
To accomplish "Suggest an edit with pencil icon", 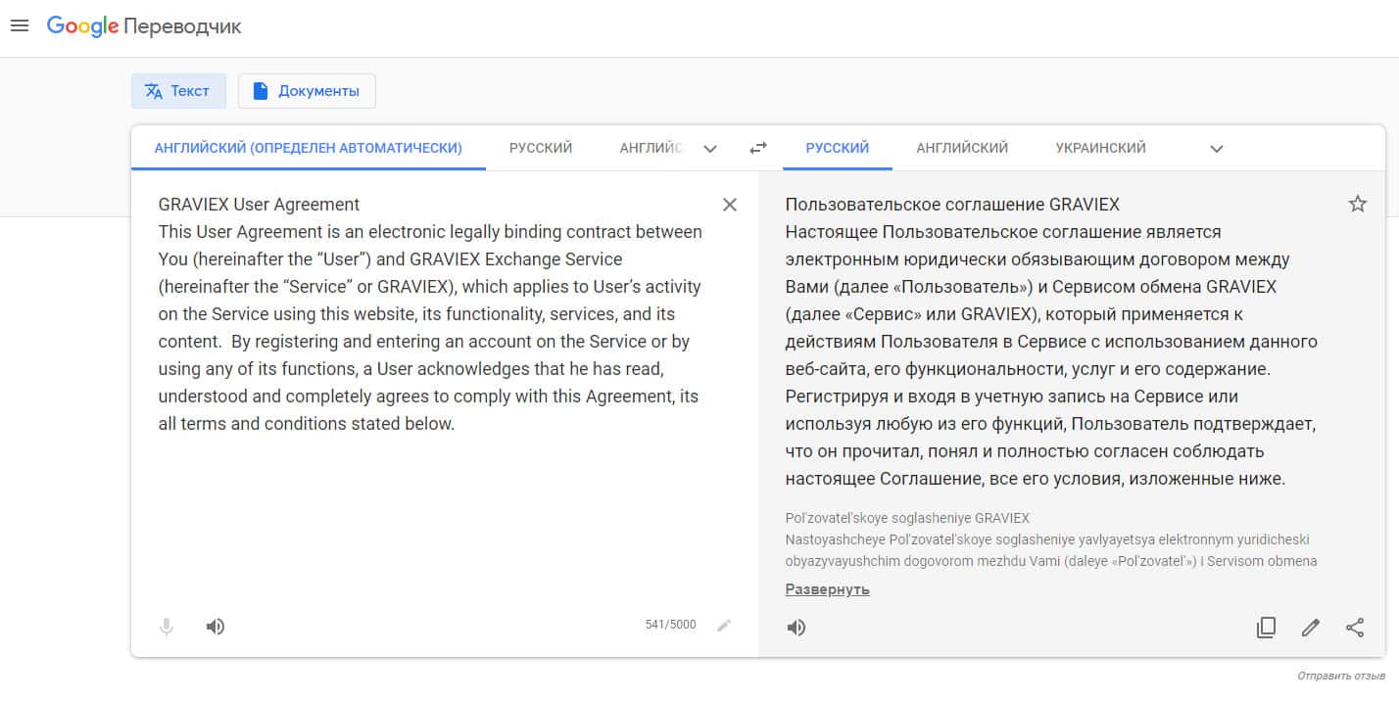I will click(x=1311, y=628).
